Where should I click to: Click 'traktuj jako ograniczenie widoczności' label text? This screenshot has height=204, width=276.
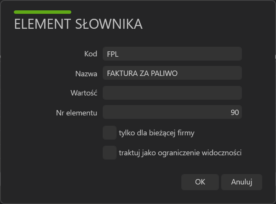click(180, 153)
